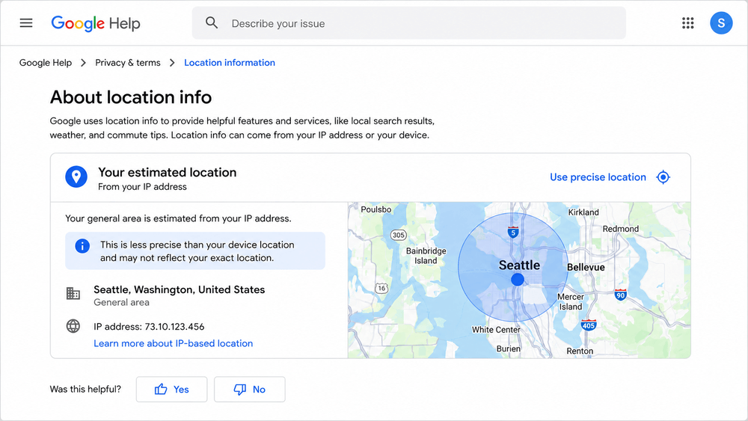This screenshot has height=421, width=748.
Task: Click the Interstate 5 shield on map
Action: point(513,233)
